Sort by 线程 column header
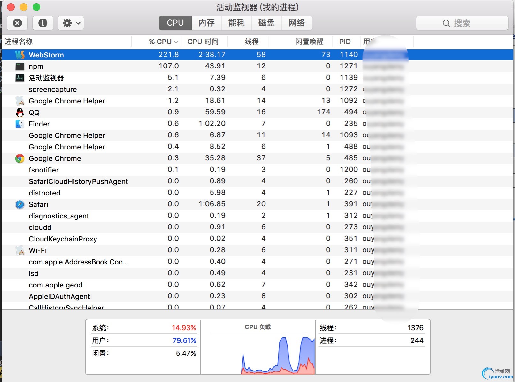 tap(248, 42)
